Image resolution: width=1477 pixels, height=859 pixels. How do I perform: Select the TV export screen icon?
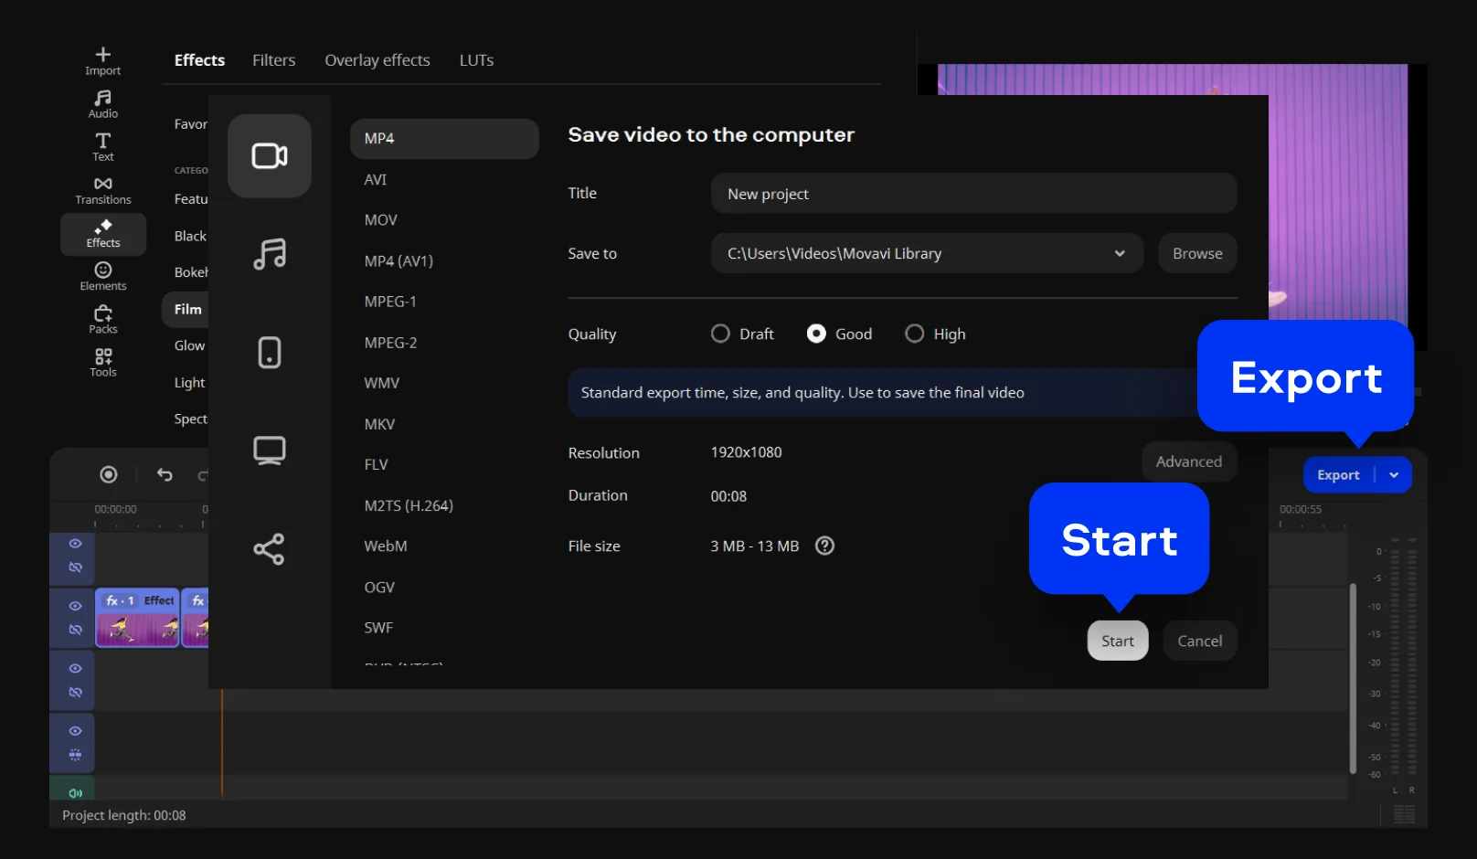(269, 450)
